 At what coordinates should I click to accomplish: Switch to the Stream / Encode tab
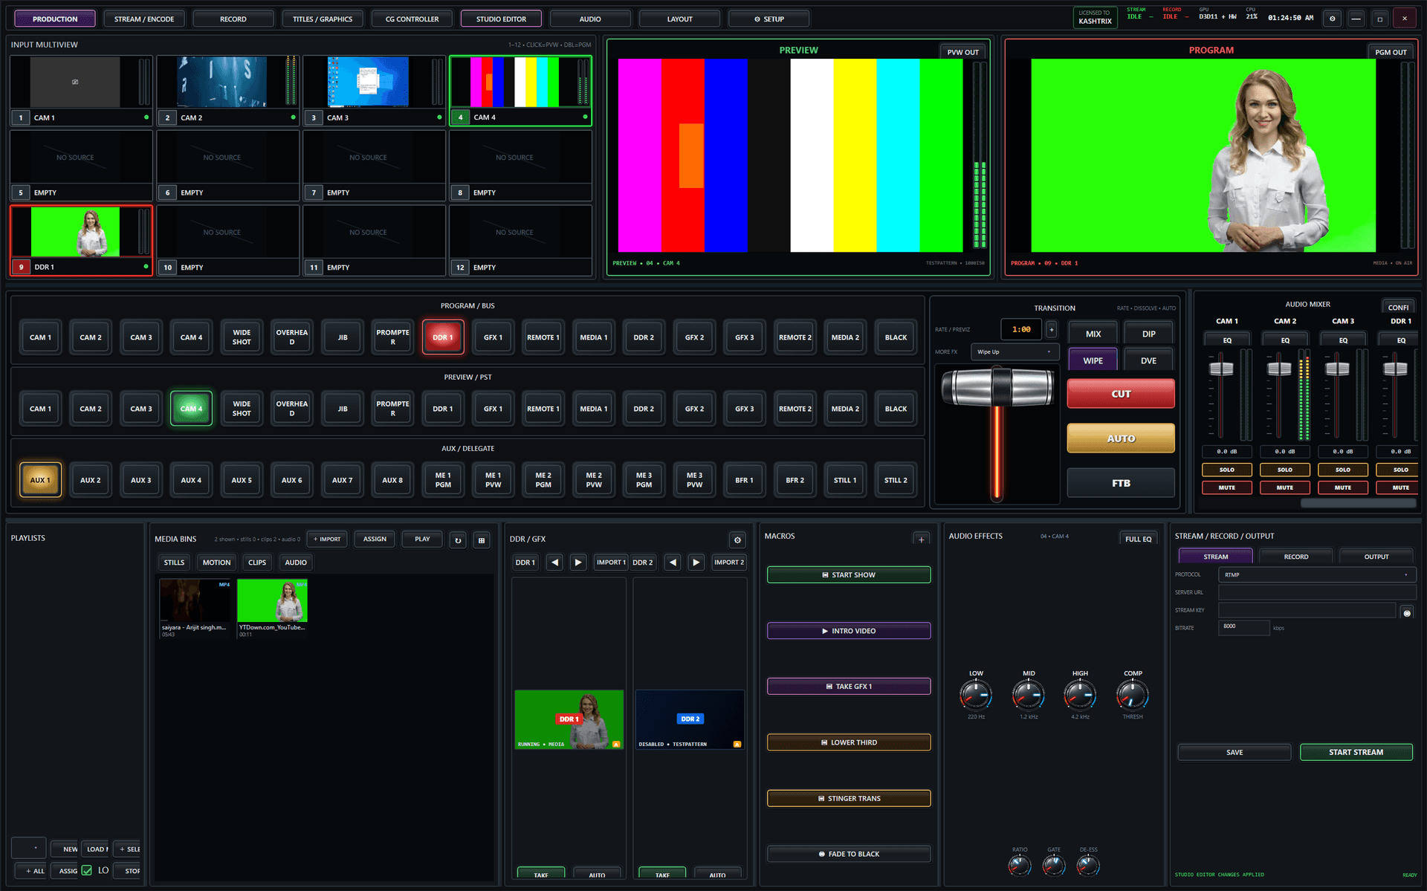click(144, 19)
